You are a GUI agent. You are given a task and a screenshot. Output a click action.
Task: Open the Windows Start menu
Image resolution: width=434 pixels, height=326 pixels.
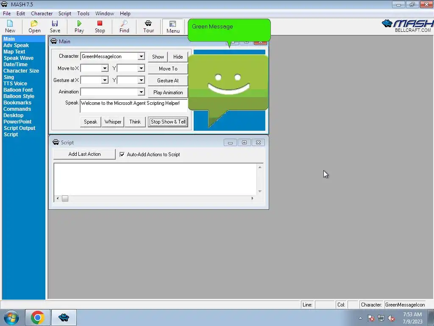[11, 318]
